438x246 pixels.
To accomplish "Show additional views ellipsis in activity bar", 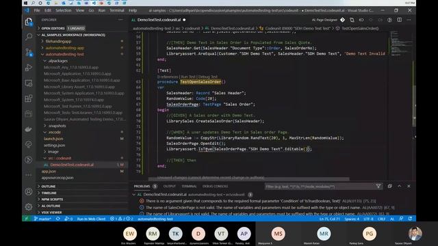I will tap(29, 175).
